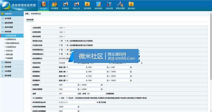
Task: Select 不允许 for 个人资料修改
Action: (67, 98)
